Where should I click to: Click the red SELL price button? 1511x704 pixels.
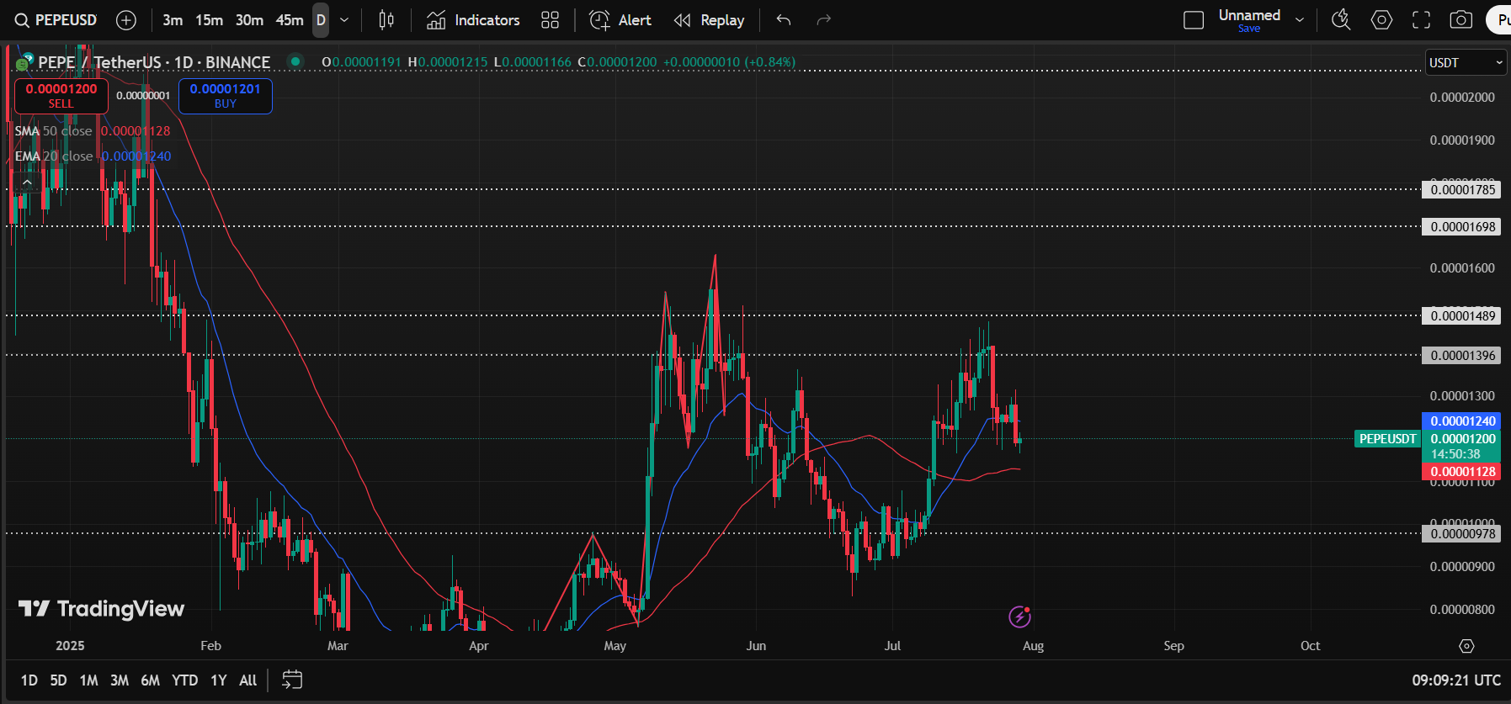[x=61, y=96]
